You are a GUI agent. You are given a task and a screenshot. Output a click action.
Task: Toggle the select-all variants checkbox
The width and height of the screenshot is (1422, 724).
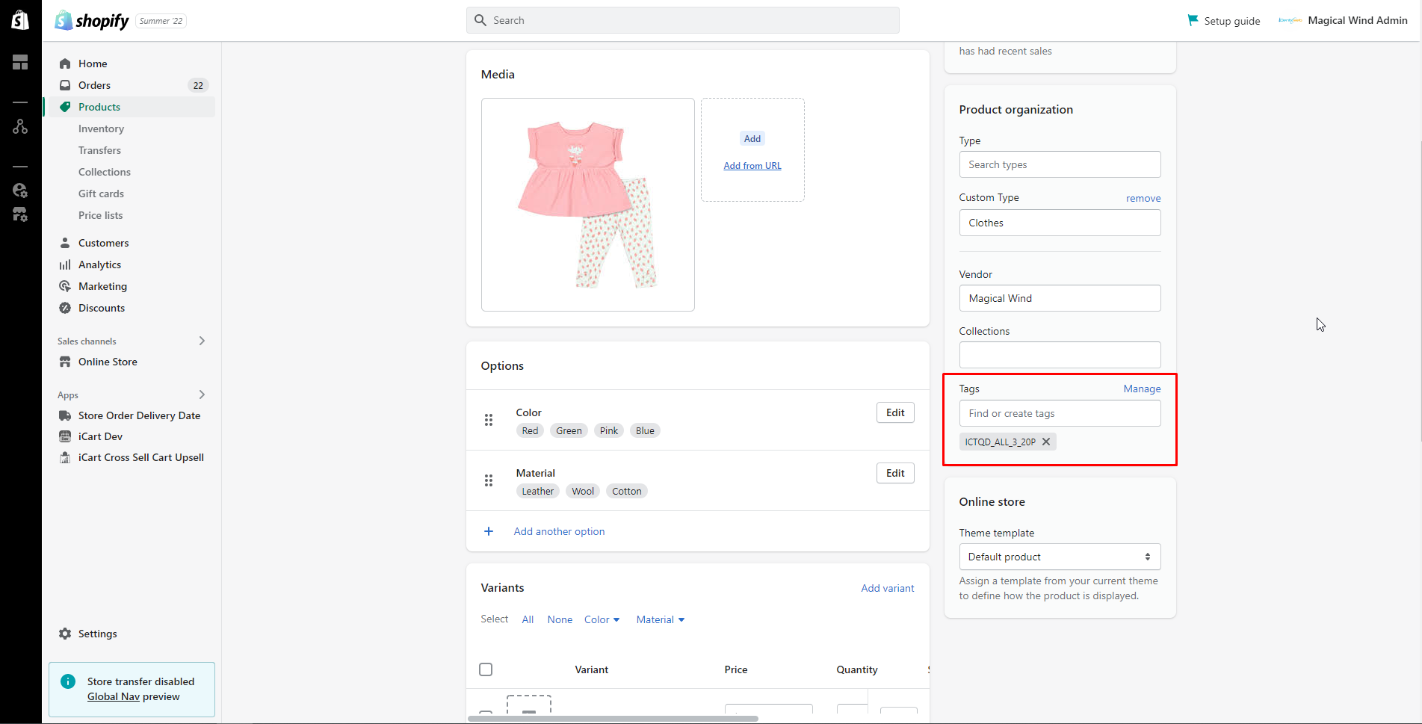(x=486, y=669)
